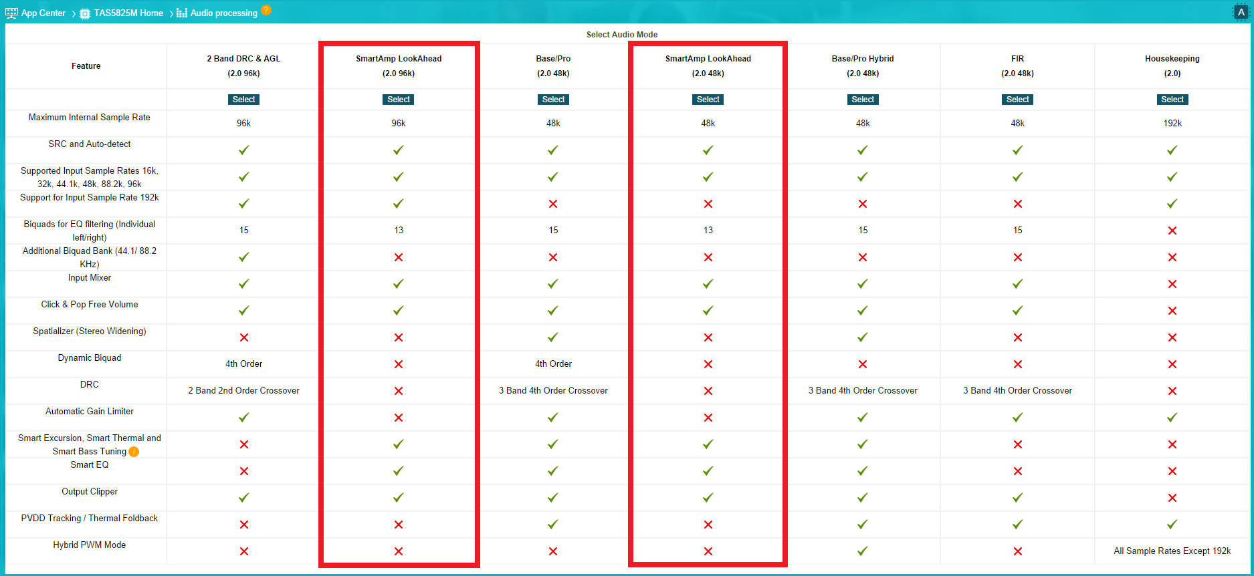Click the App Center monitor icon
The width and height of the screenshot is (1254, 576).
pyautogui.click(x=11, y=13)
